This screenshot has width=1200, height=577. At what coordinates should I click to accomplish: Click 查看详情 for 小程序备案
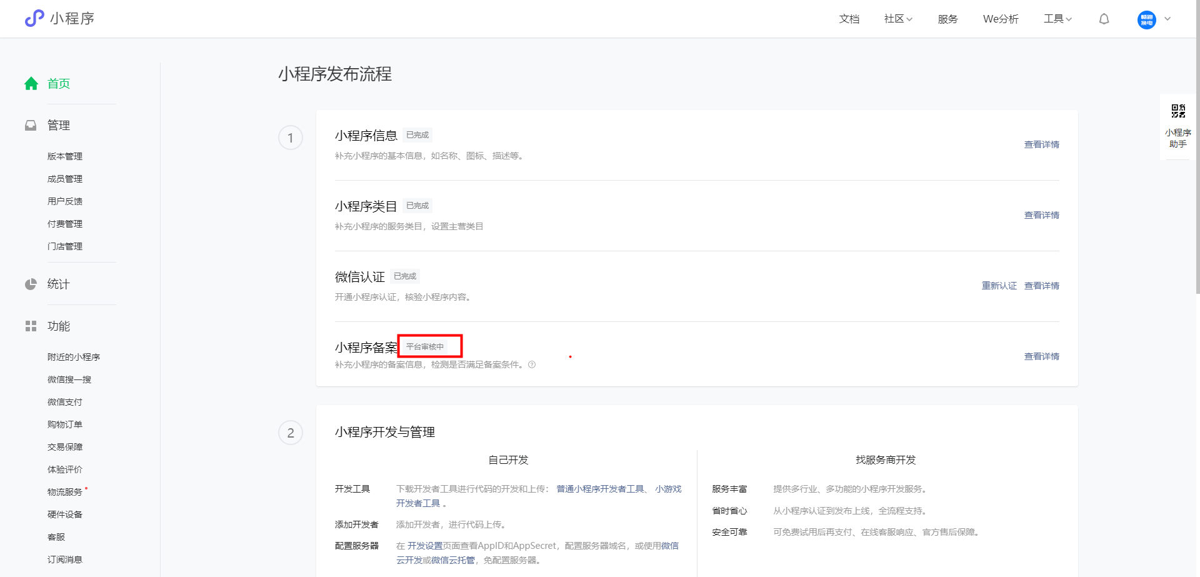pos(1041,356)
